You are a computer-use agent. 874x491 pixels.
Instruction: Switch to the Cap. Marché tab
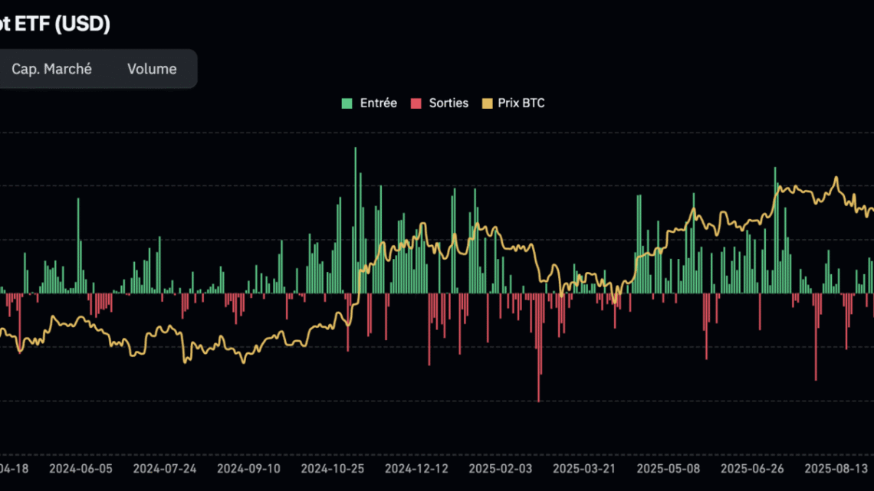[x=51, y=68]
